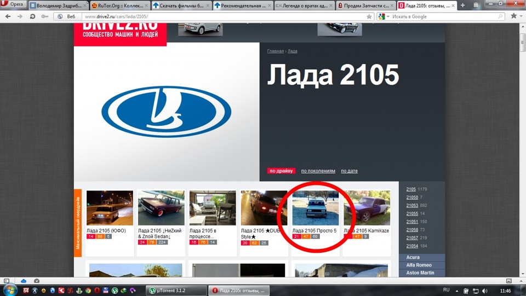Toggle Opera panels button in status bar
526x296 pixels.
[x=7, y=281]
